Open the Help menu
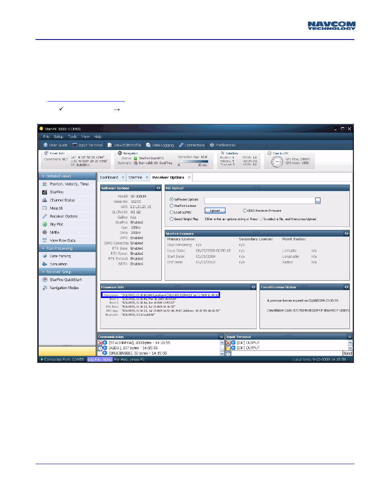This screenshot has width=385, height=498. click(98, 137)
